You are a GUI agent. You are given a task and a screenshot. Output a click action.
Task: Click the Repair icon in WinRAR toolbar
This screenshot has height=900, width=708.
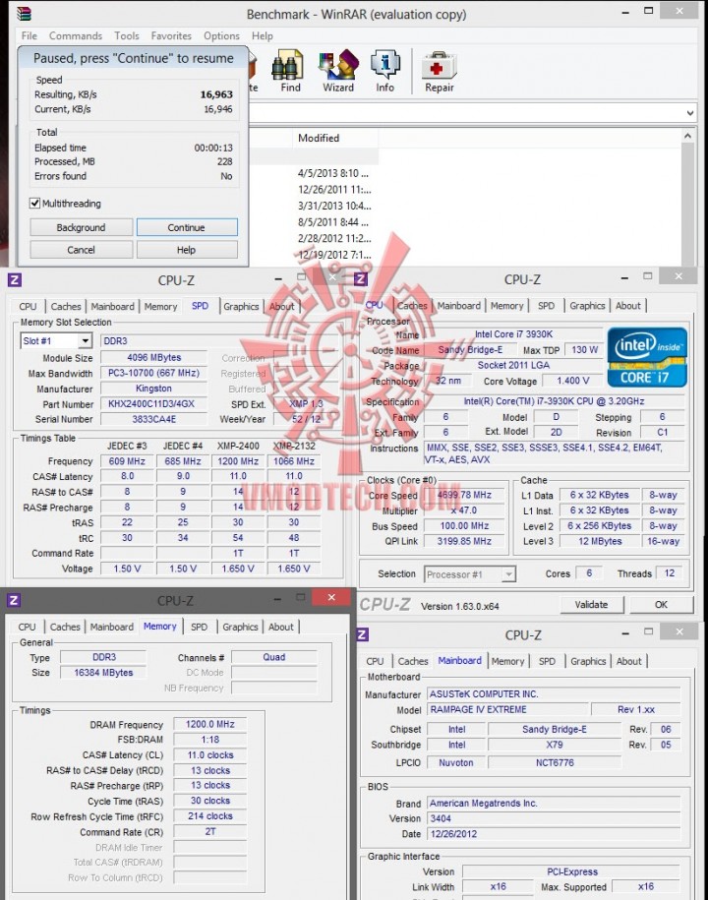tap(439, 71)
